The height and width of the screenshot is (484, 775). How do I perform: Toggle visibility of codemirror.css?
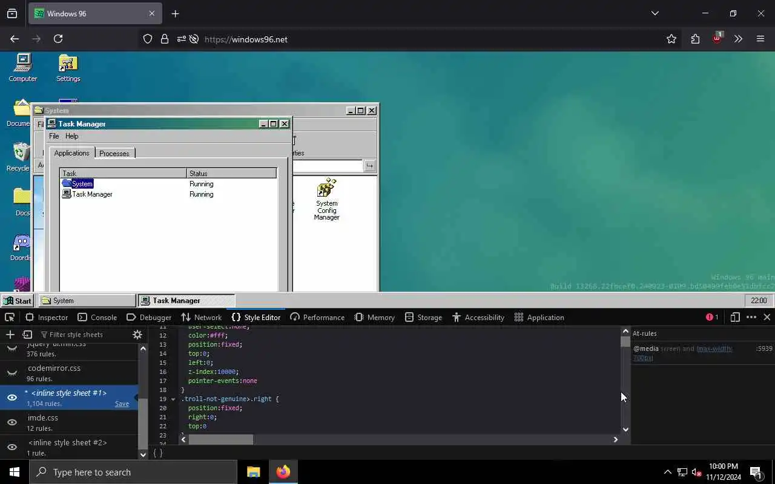click(12, 373)
